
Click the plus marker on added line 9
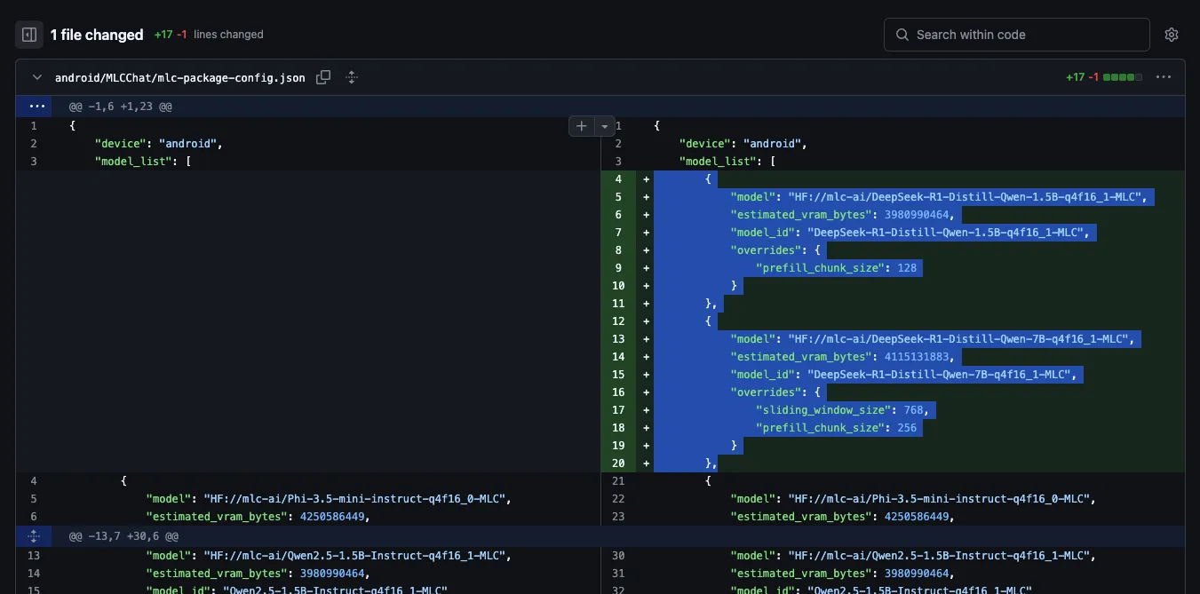(646, 268)
